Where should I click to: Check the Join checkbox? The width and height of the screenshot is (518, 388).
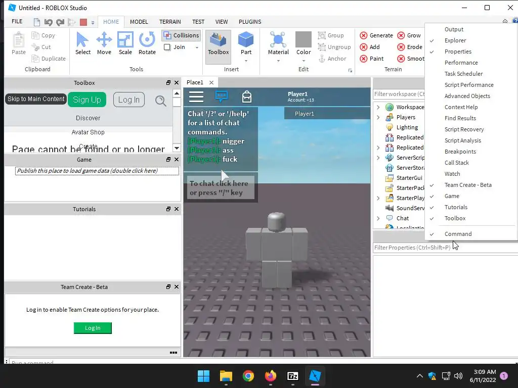point(167,47)
